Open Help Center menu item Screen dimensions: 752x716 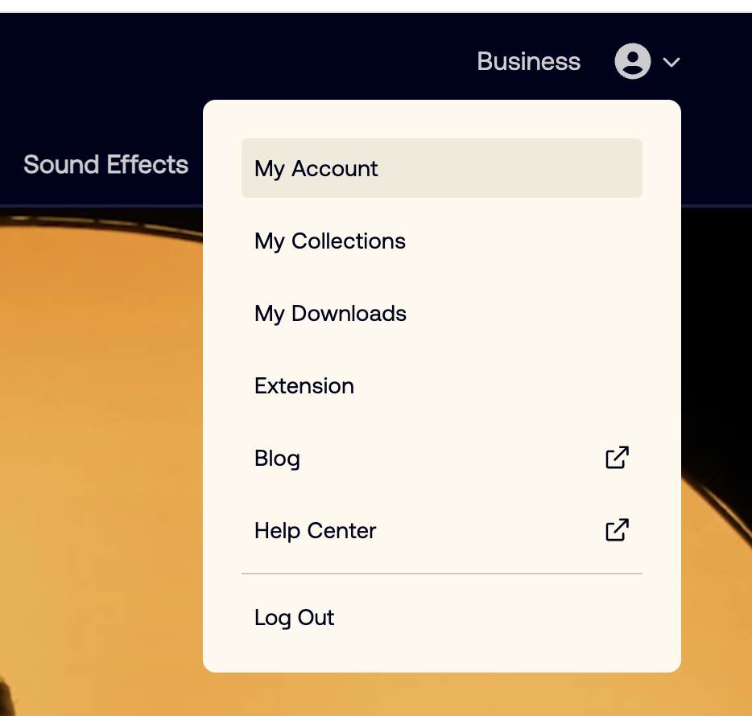(x=442, y=530)
